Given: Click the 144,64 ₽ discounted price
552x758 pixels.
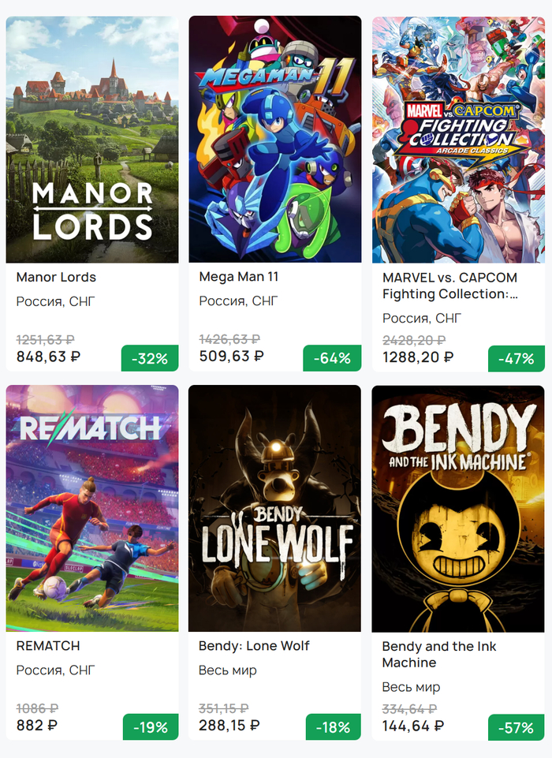Looking at the screenshot, I should pyautogui.click(x=413, y=726).
